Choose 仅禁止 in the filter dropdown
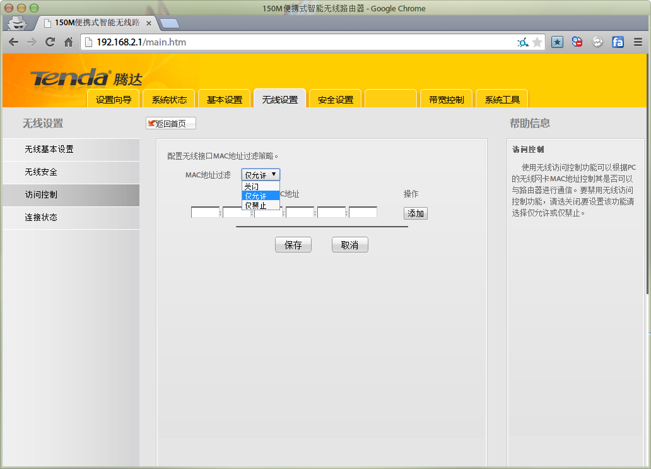 click(261, 205)
